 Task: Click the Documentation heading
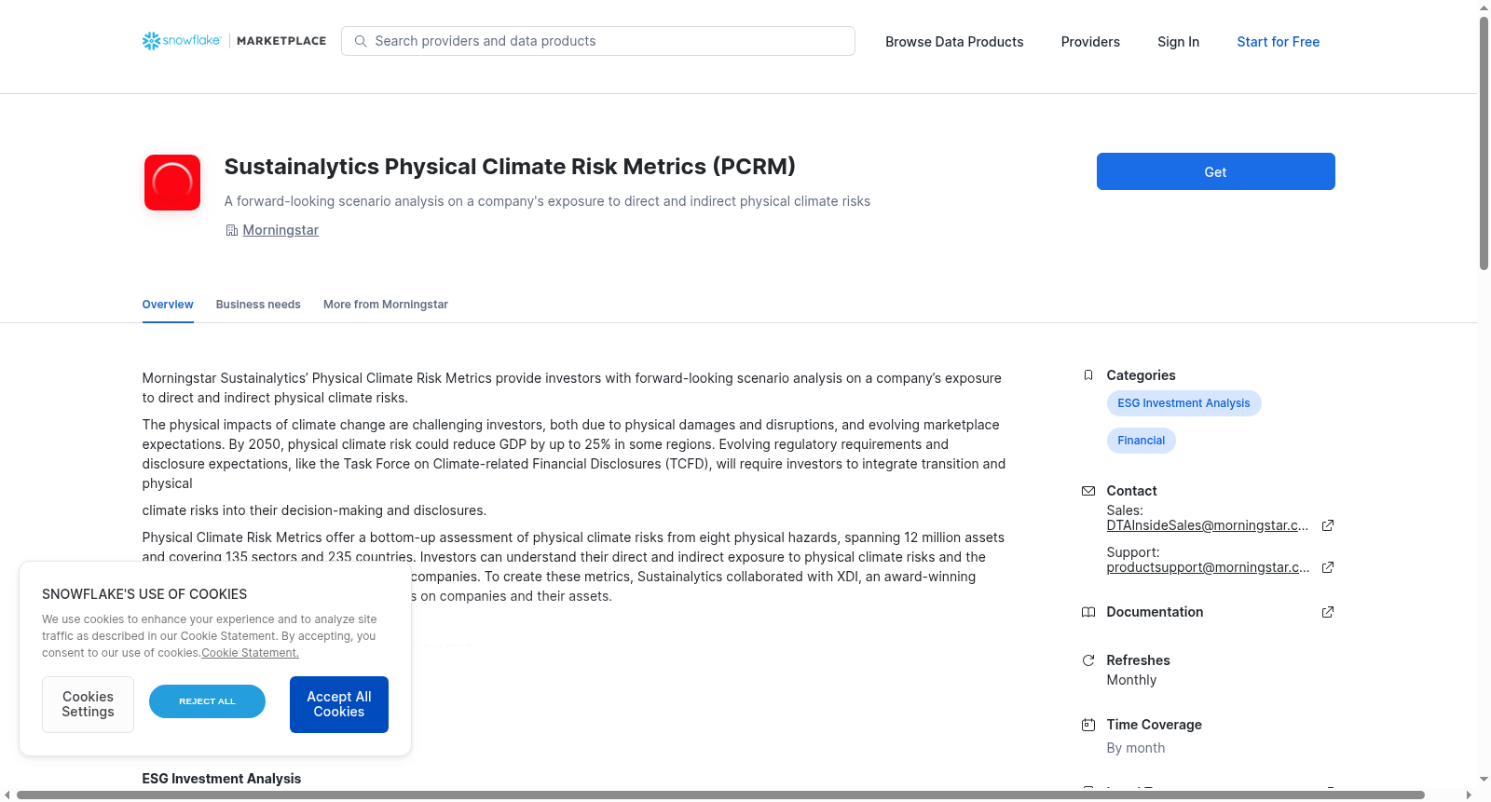tap(1155, 612)
